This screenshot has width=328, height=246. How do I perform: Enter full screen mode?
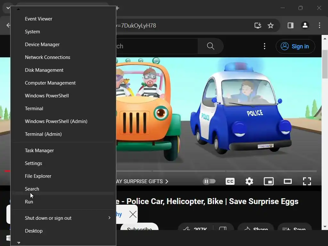(307, 181)
